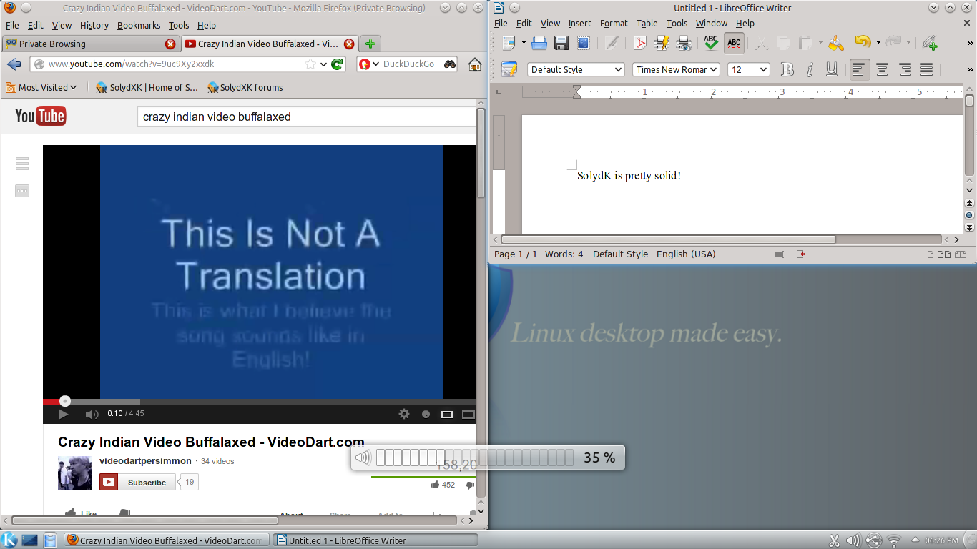Open the YouTube guide menu icon
Image resolution: width=977 pixels, height=549 pixels.
coord(22,164)
